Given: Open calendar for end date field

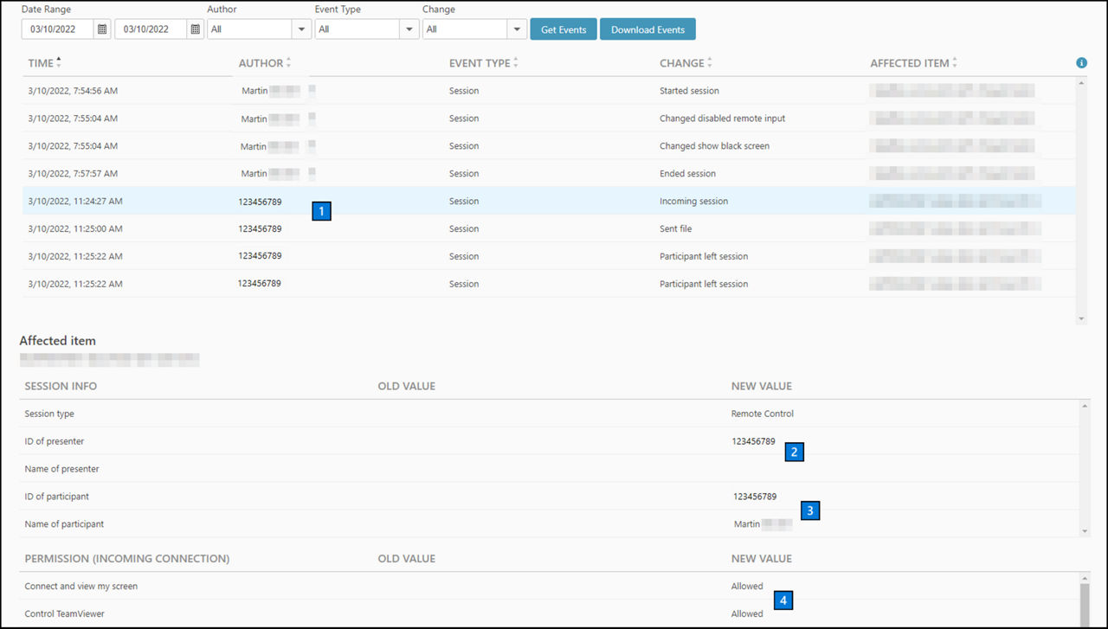Looking at the screenshot, I should coord(196,29).
